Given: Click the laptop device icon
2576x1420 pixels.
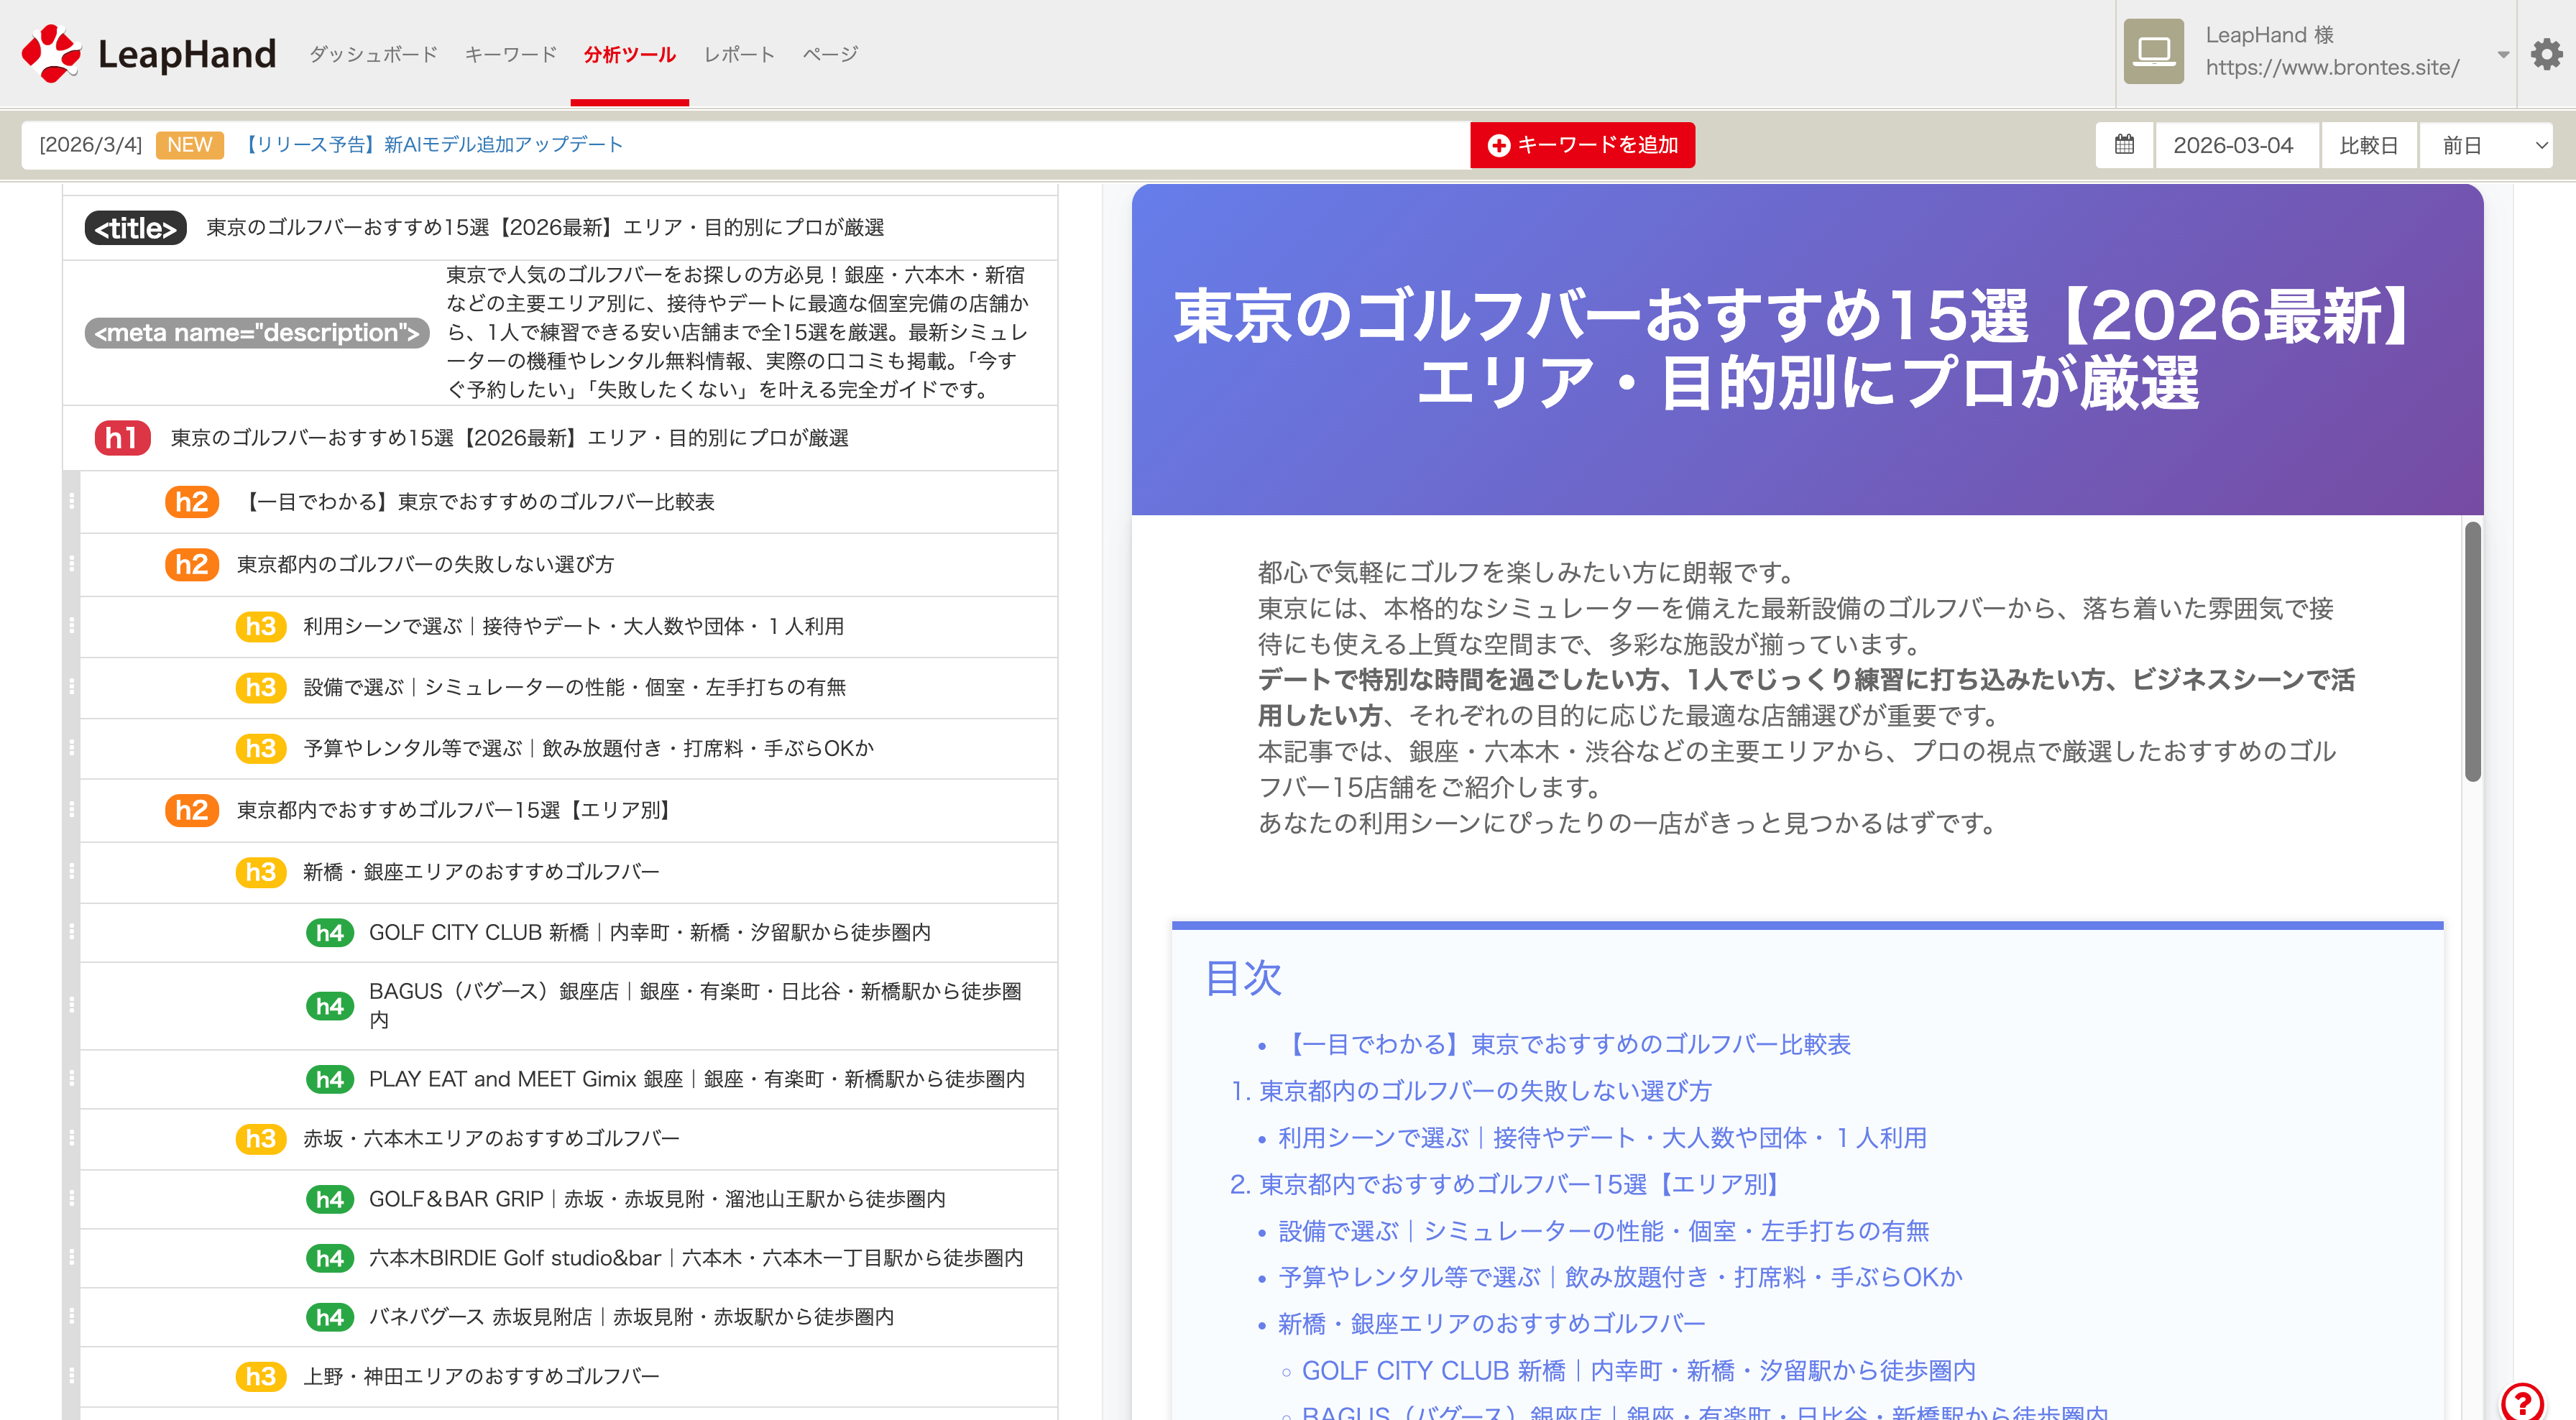Looking at the screenshot, I should pos(2153,51).
